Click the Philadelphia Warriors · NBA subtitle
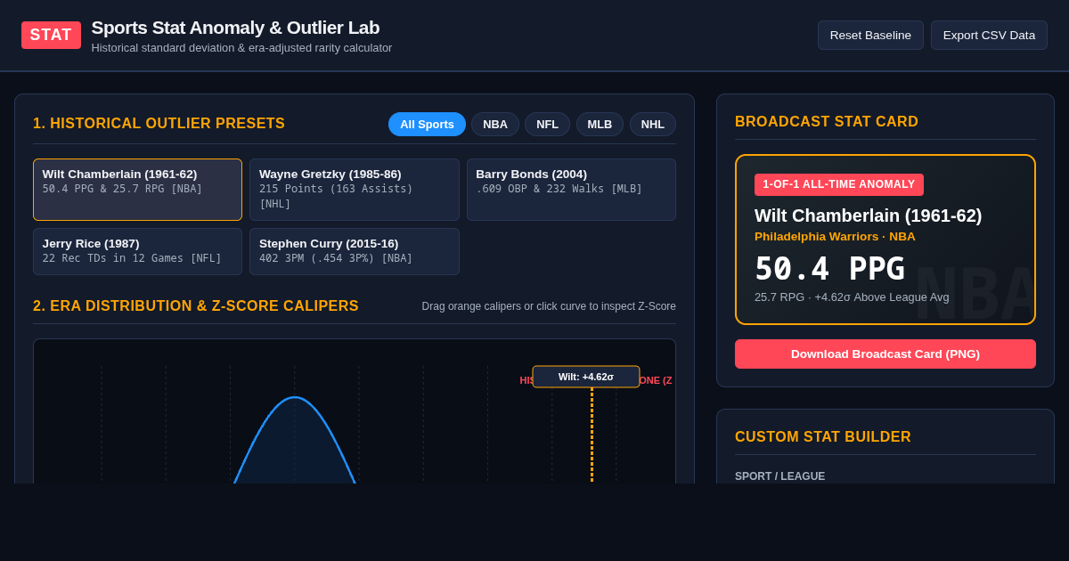This screenshot has height=561, width=1069. point(835,236)
